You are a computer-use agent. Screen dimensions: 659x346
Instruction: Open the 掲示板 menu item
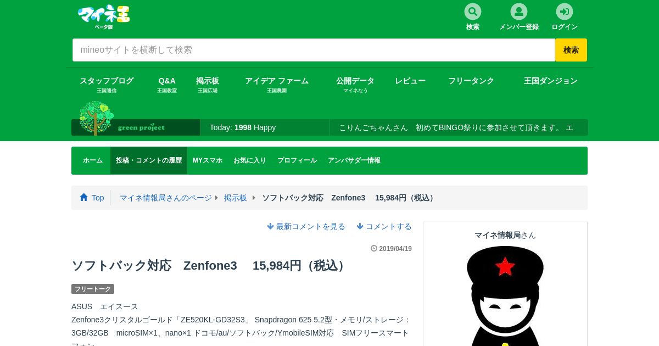(208, 85)
